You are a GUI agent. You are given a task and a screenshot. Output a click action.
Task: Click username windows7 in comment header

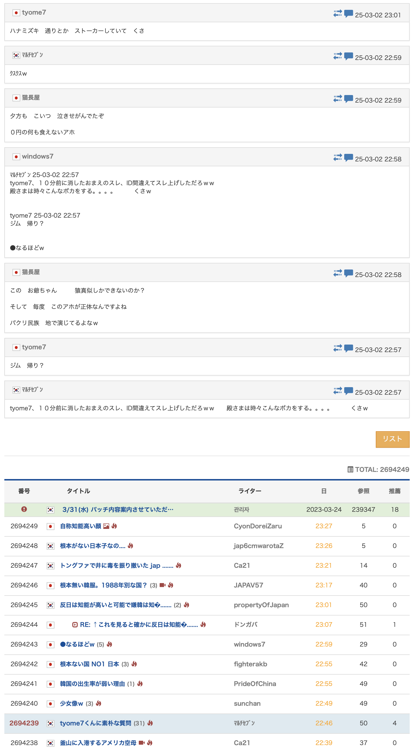(38, 156)
